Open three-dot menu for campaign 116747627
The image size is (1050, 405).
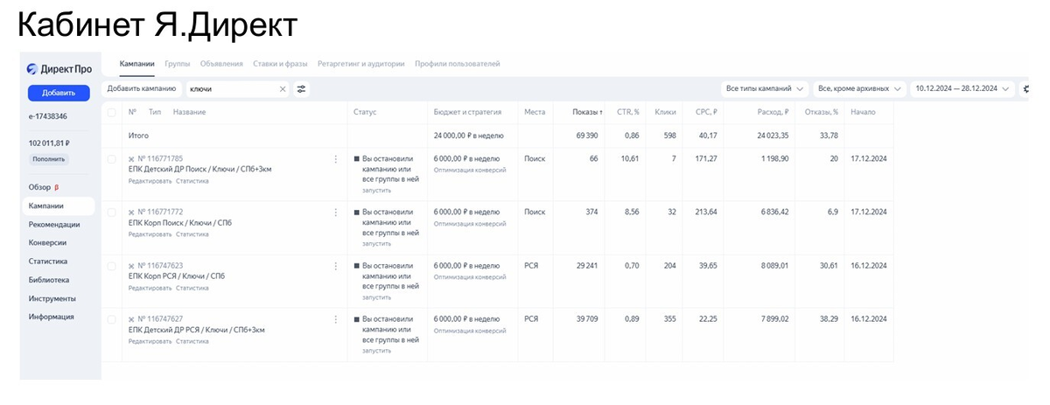335,319
